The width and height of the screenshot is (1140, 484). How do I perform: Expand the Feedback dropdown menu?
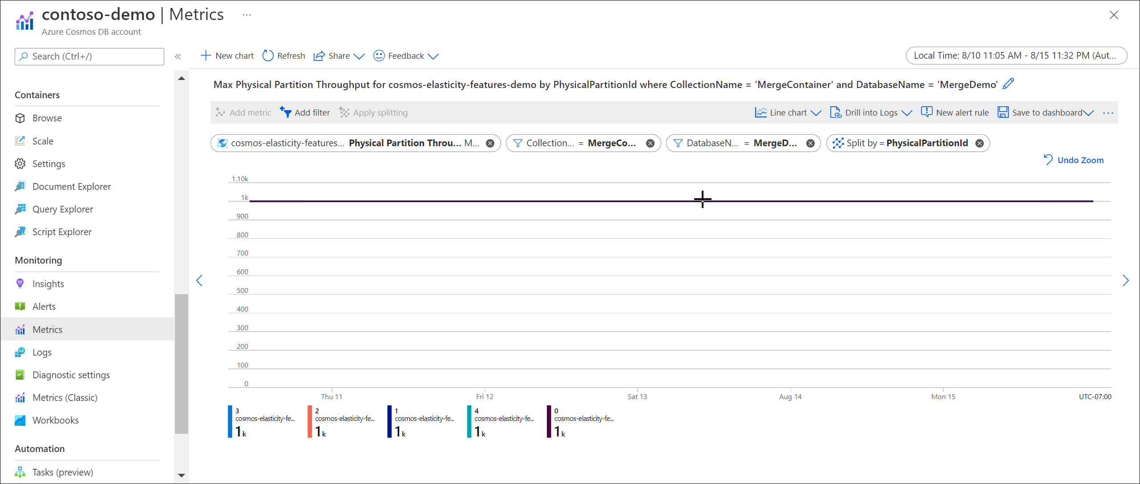click(435, 55)
